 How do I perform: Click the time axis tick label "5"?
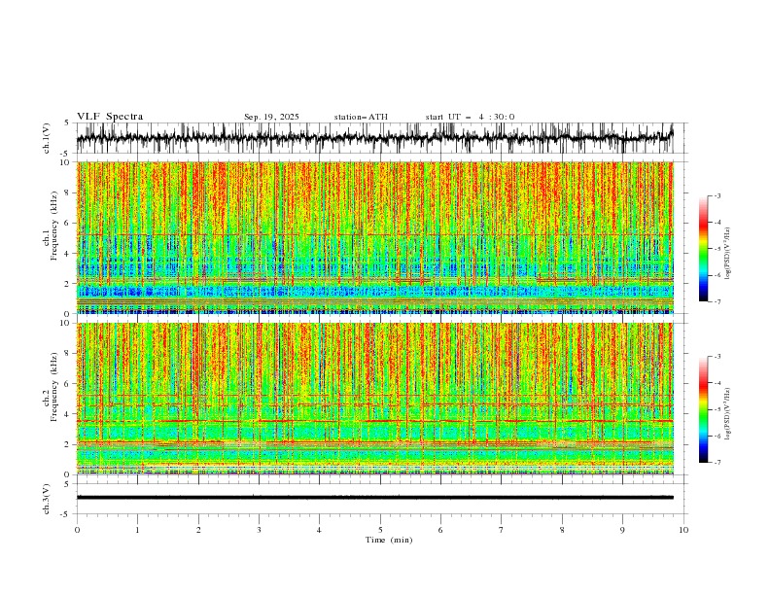380,530
